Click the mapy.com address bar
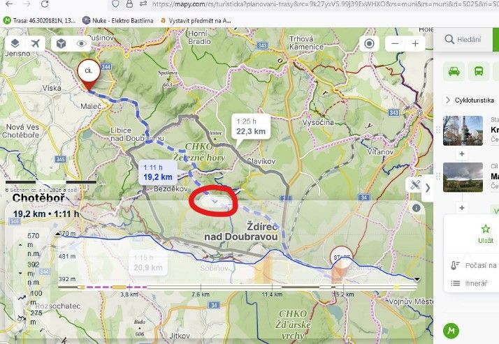 [x=324, y=3]
